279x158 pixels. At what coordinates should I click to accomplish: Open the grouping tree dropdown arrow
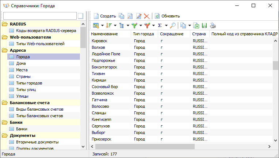pyautogui.click(x=128, y=26)
